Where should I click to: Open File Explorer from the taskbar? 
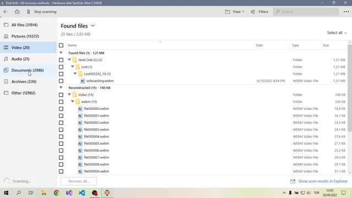tap(44, 193)
